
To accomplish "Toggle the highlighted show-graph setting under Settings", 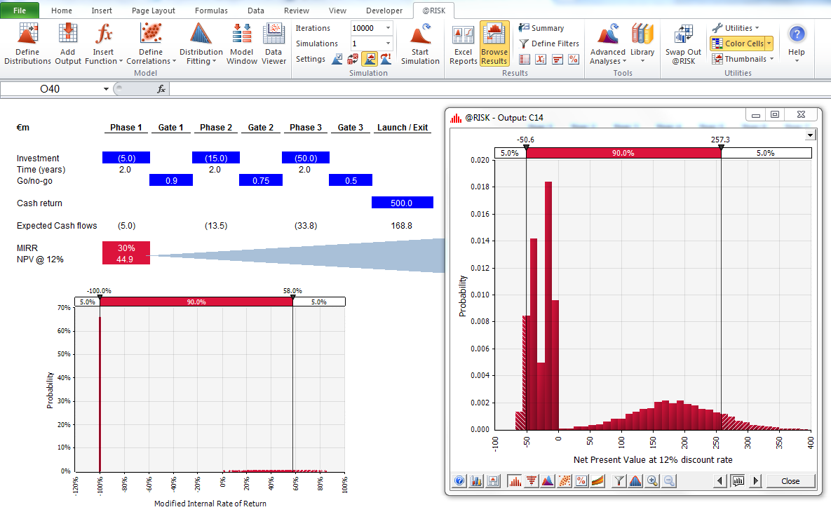I will pos(370,60).
